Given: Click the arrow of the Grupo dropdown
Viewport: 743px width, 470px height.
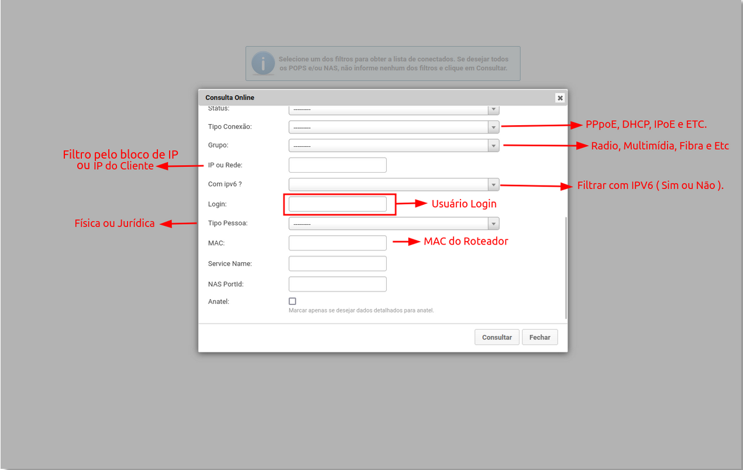Looking at the screenshot, I should [x=493, y=146].
